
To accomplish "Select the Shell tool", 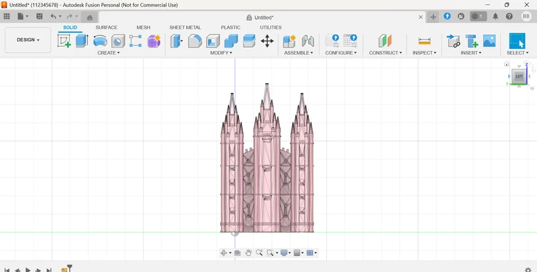I will (213, 41).
